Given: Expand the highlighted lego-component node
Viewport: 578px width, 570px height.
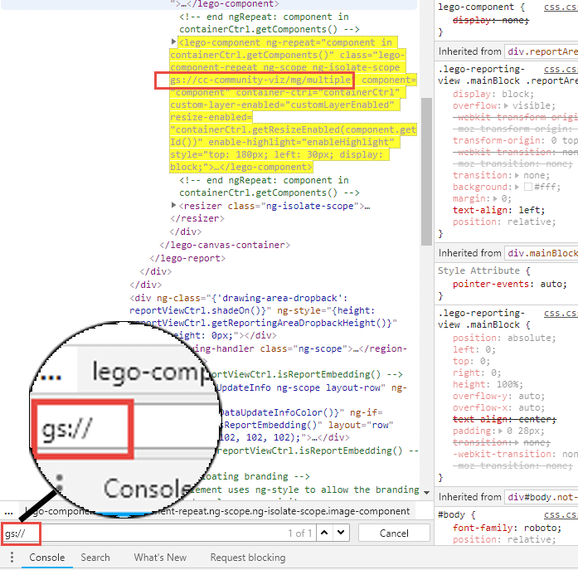Looking at the screenshot, I should (173, 41).
